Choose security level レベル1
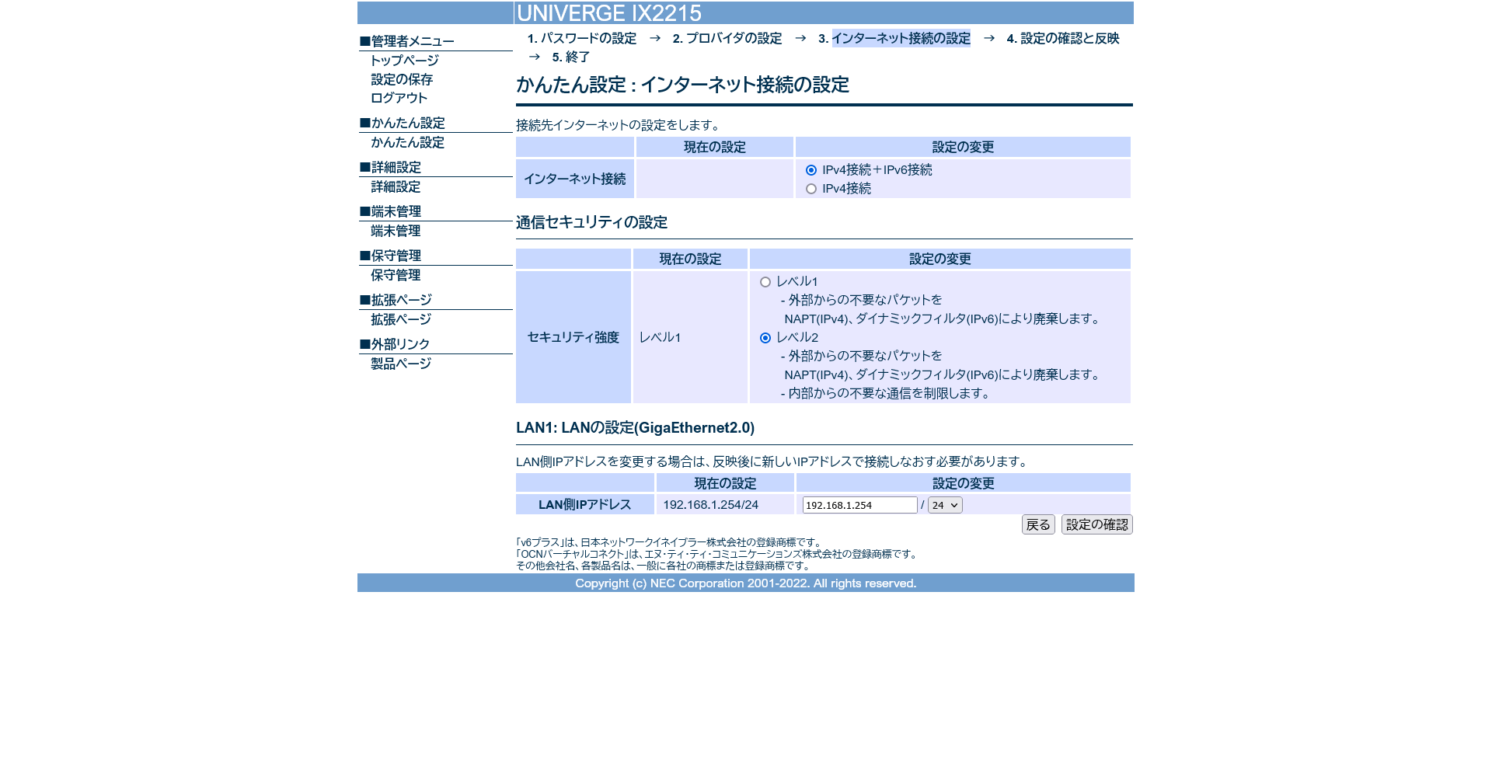The width and height of the screenshot is (1492, 773). point(765,282)
